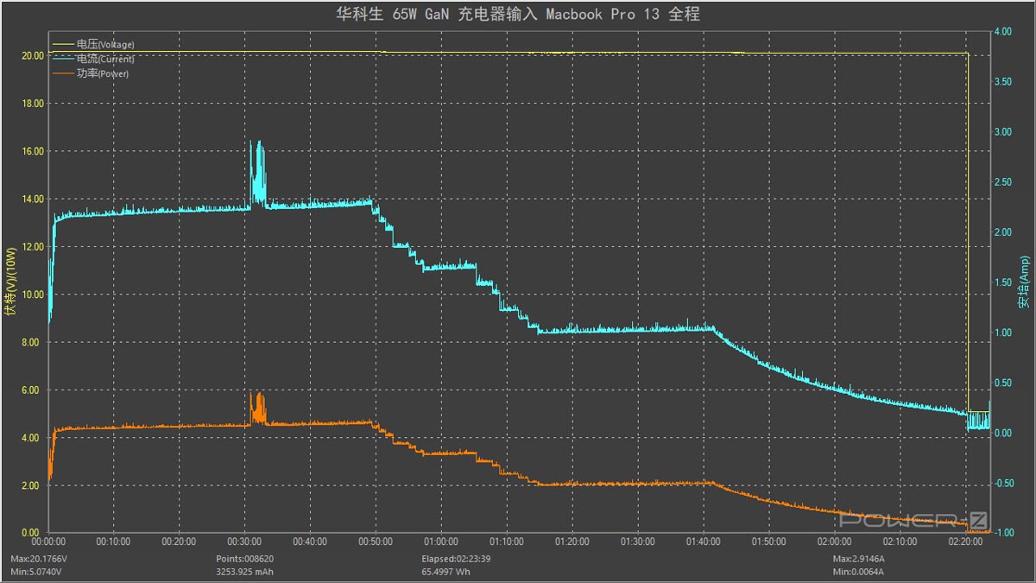Select the 功率(Power) legend label
Viewport: 1036px width, 583px height.
(x=103, y=73)
